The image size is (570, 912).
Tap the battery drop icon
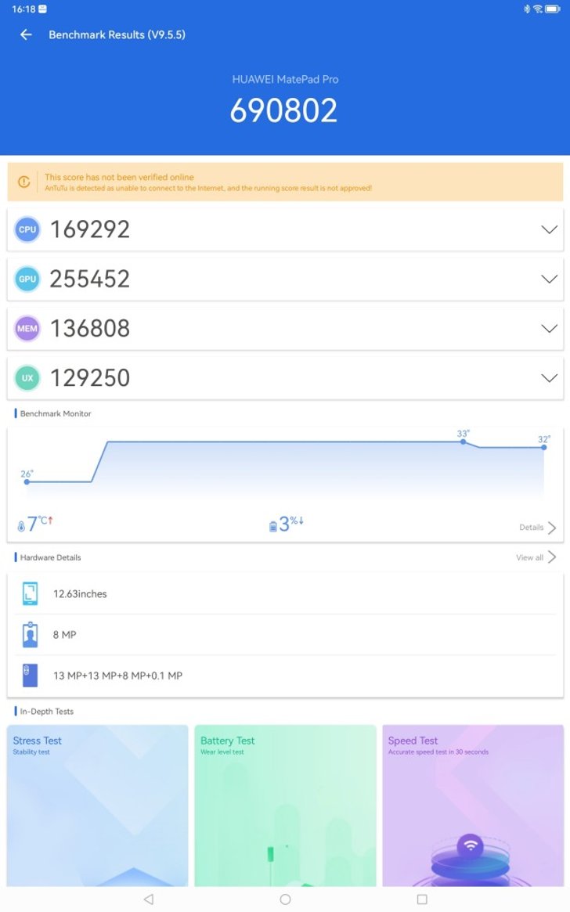[x=272, y=526]
